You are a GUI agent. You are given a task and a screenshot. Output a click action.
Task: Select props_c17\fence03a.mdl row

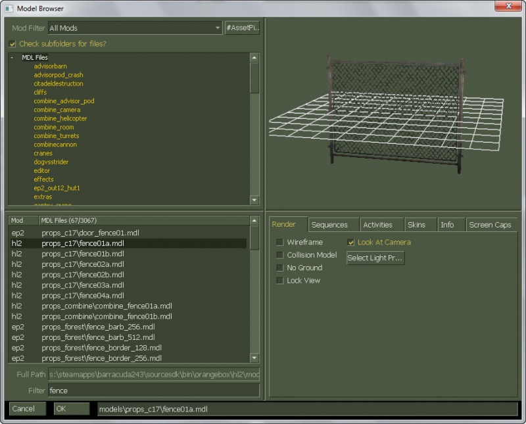(129, 285)
